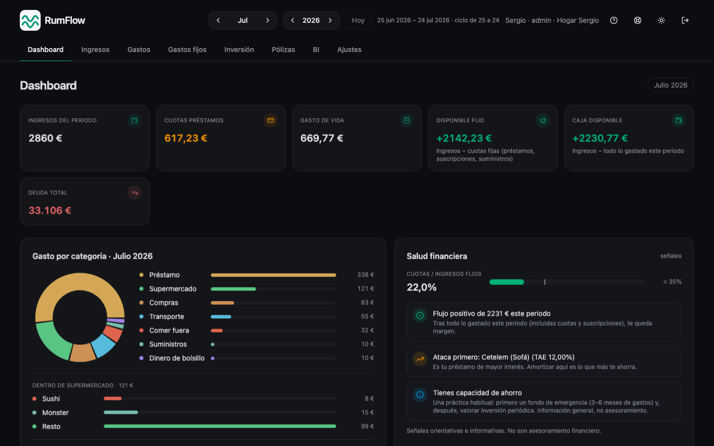Click the Sushi subcategory row
This screenshot has width=714, height=446.
203,399
